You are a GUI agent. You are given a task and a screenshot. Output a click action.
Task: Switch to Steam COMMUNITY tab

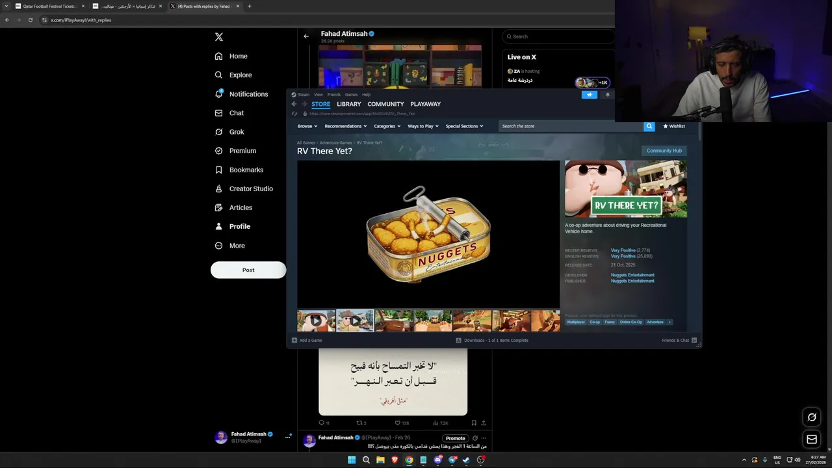pyautogui.click(x=385, y=104)
